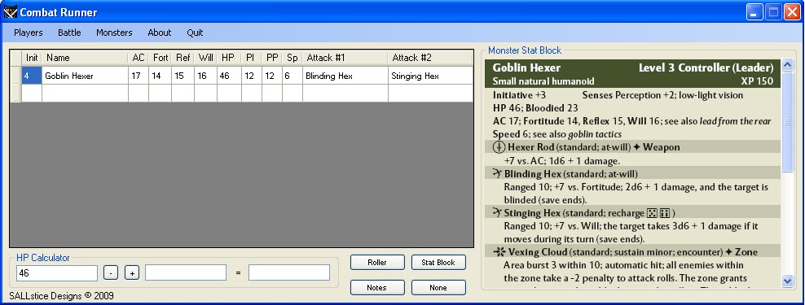
Task: Click the Level 3 Controller (Leader) text
Action: pyautogui.click(x=706, y=68)
